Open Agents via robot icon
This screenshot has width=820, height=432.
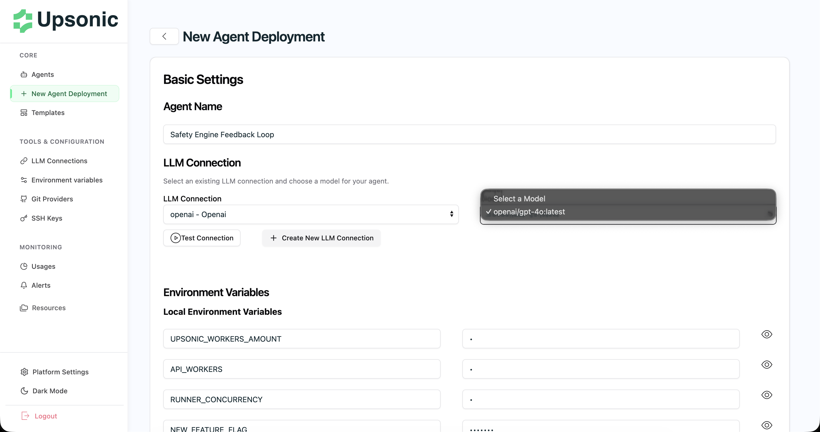click(24, 75)
